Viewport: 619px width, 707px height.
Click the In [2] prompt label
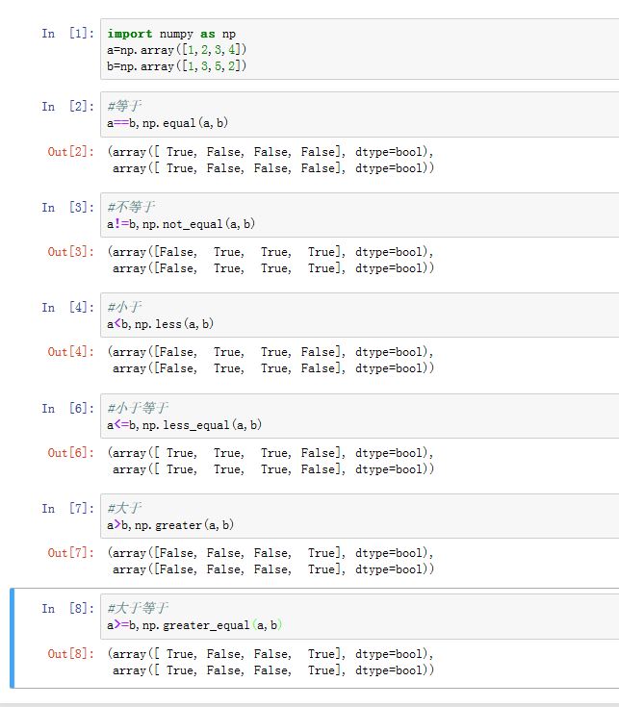67,107
